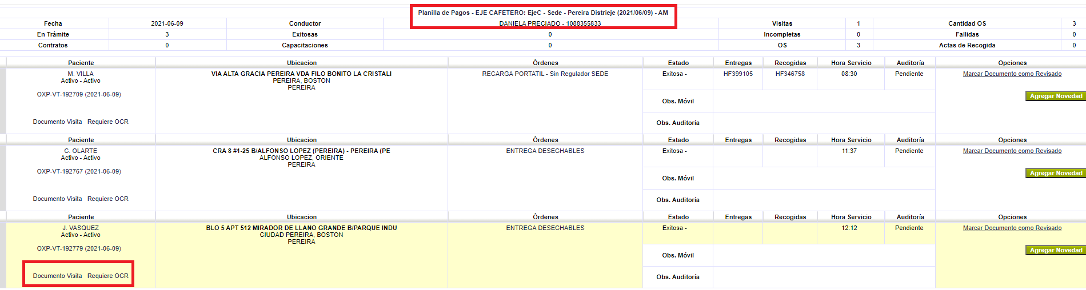Click Obs. Auditoría field in J. Vasquez row
This screenshot has height=290, width=1086.
(x=824, y=277)
